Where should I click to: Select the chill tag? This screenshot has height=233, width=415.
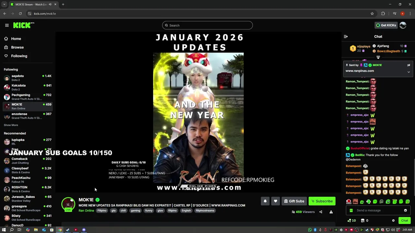(123, 210)
